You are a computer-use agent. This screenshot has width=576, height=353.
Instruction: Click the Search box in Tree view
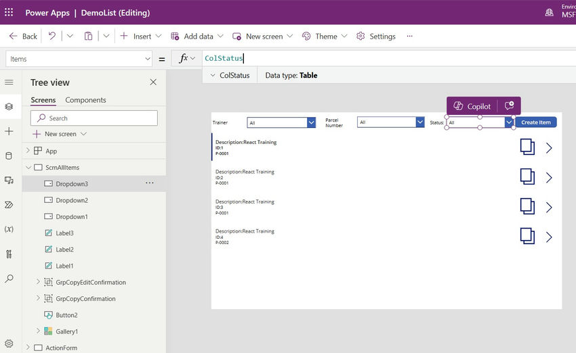(94, 118)
